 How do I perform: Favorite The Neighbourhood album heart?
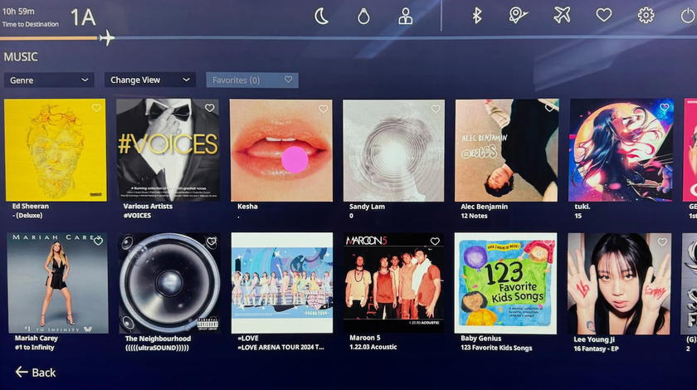click(212, 241)
